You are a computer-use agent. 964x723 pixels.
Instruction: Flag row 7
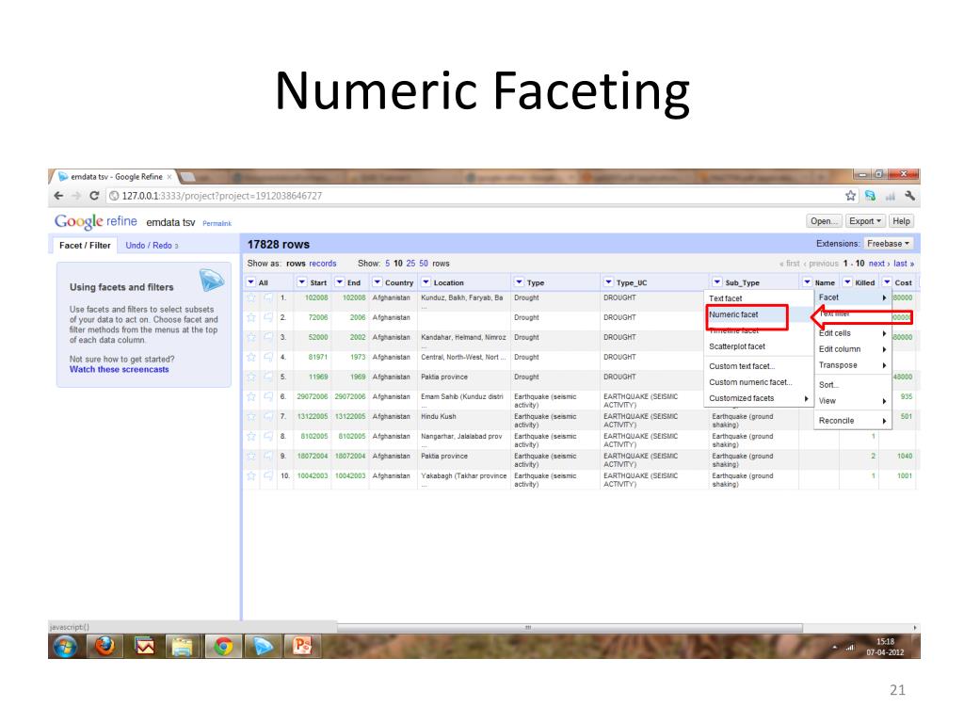pyautogui.click(x=268, y=416)
